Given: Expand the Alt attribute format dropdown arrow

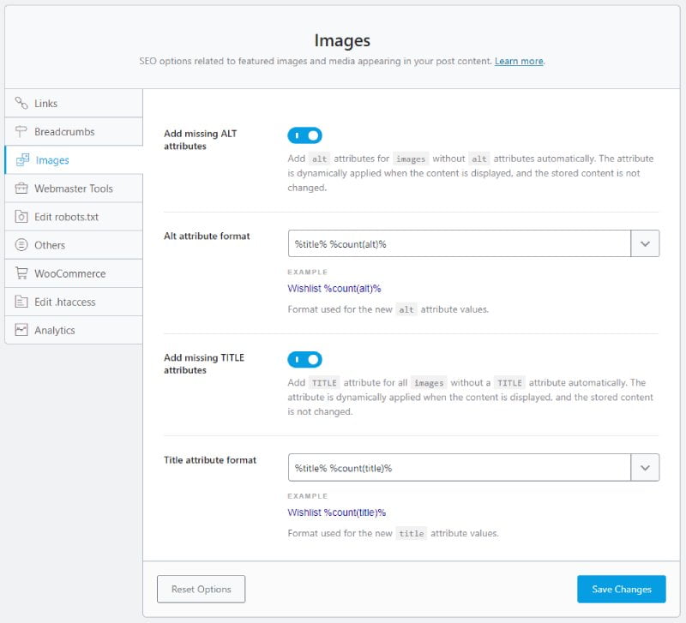Looking at the screenshot, I should (x=645, y=244).
